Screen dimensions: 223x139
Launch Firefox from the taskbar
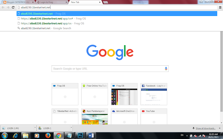tap(48, 136)
